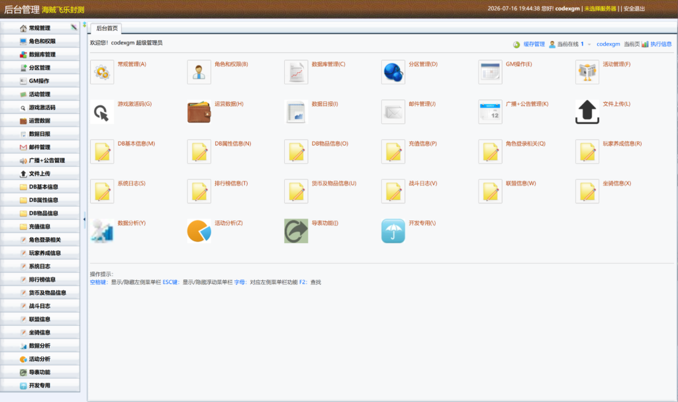The image size is (678, 402).
Task: Click the 活动分析(Z) pie chart icon
Action: (199, 231)
